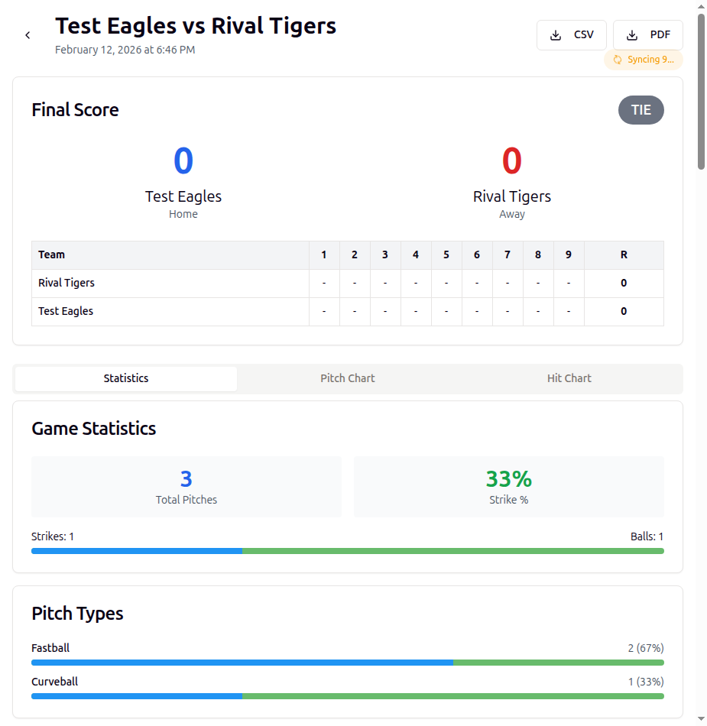Click the download icon inside PDF button
Viewport: 707px width, 726px height.
pyautogui.click(x=632, y=34)
